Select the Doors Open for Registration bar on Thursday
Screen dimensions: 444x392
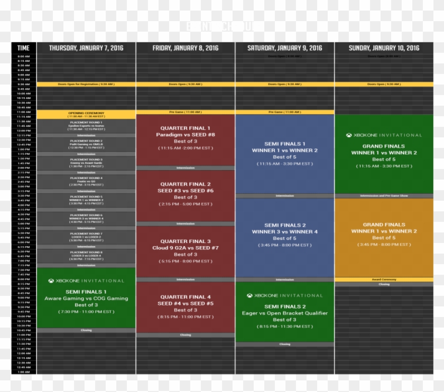85,83
